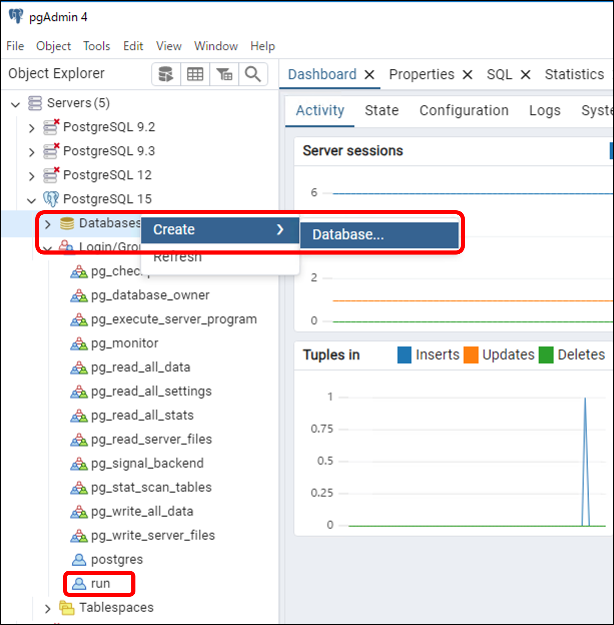Close the Properties tab
The height and width of the screenshot is (625, 614).
pyautogui.click(x=467, y=75)
